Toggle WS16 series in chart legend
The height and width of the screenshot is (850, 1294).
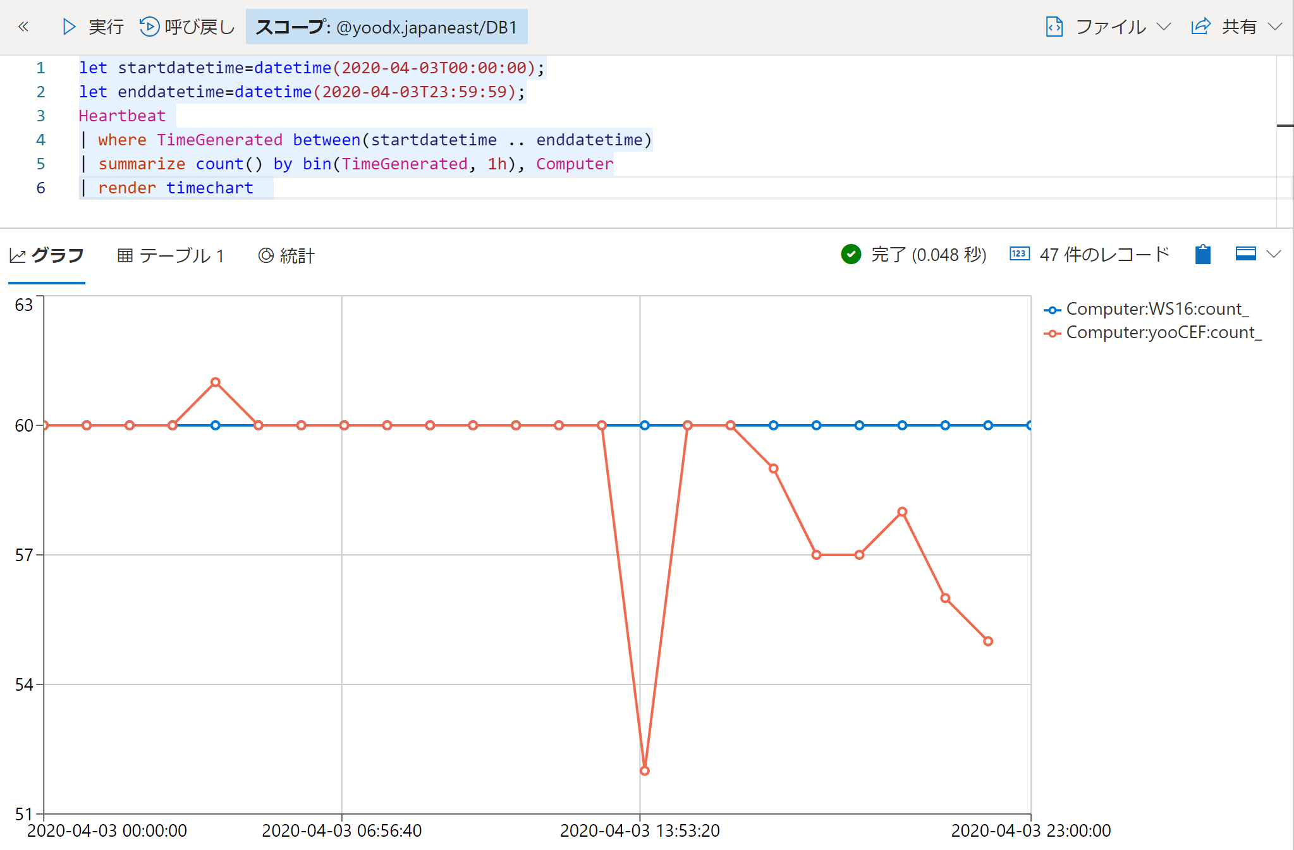(x=1157, y=309)
